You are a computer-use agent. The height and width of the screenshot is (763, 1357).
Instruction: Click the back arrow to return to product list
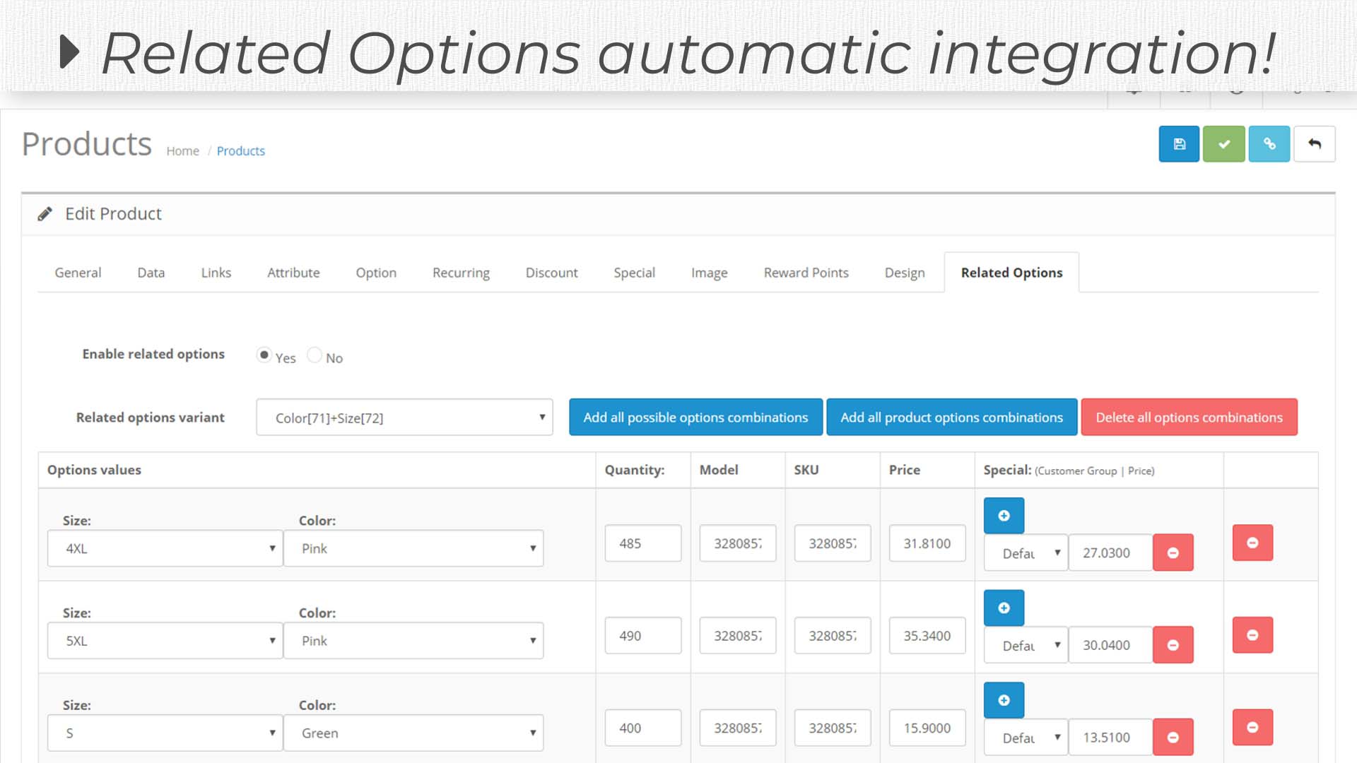(1314, 143)
